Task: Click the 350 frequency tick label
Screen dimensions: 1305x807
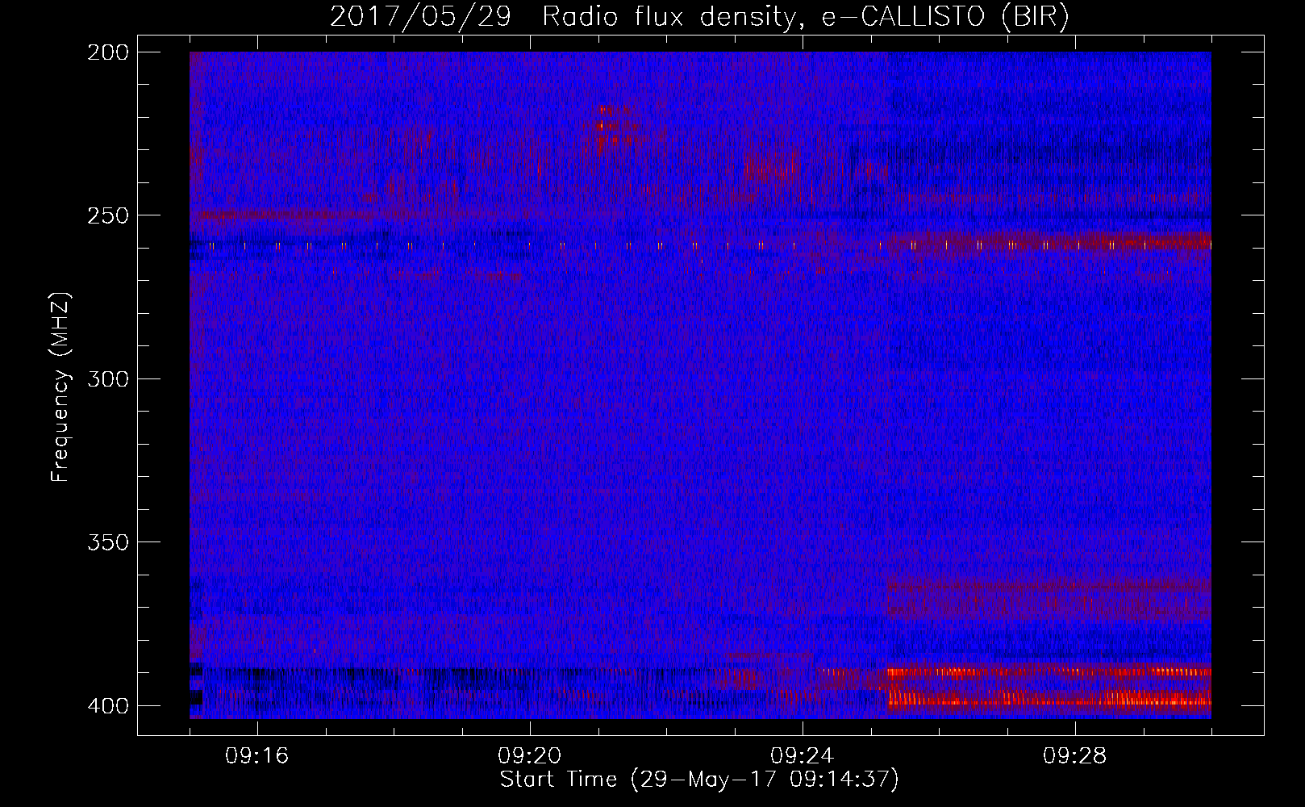Action: [x=107, y=542]
